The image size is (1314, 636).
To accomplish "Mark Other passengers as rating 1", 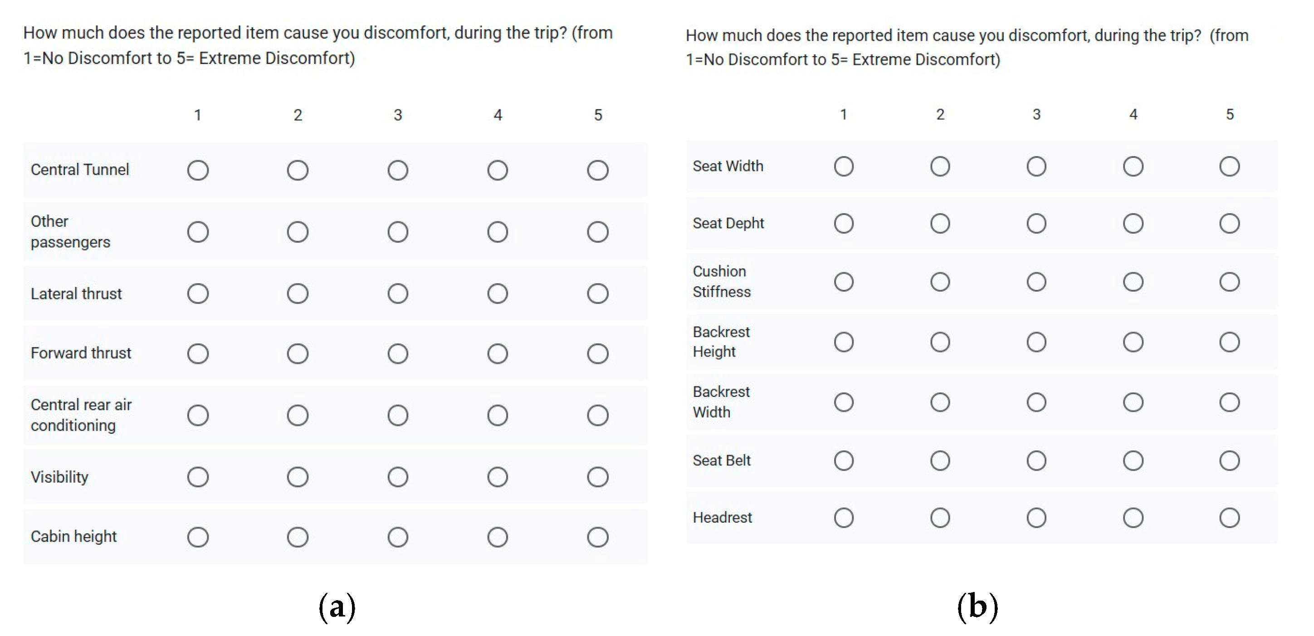I will pos(198,232).
